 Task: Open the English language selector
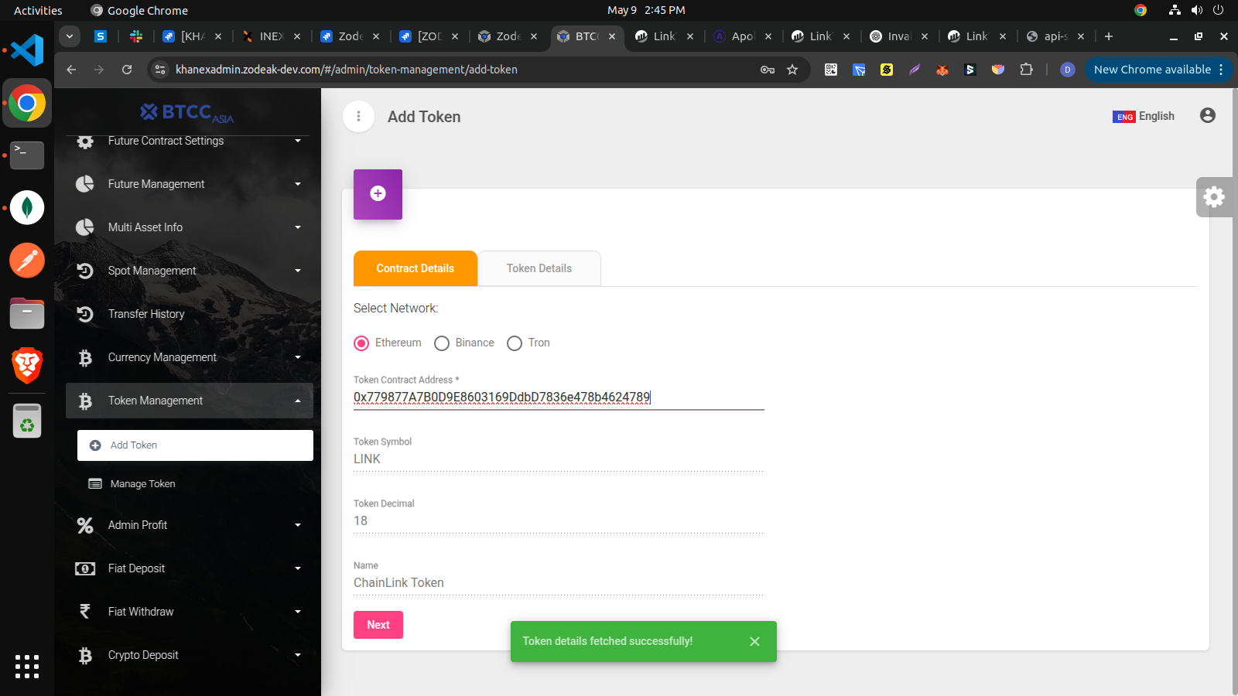[1144, 116]
